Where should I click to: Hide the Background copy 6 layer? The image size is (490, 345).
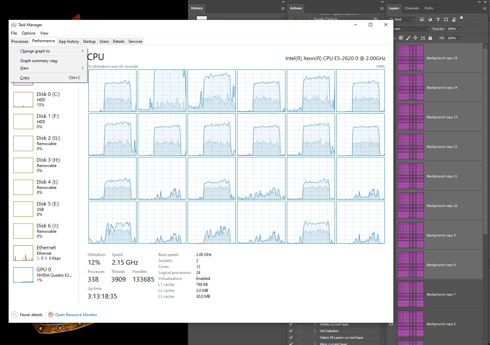point(391,324)
